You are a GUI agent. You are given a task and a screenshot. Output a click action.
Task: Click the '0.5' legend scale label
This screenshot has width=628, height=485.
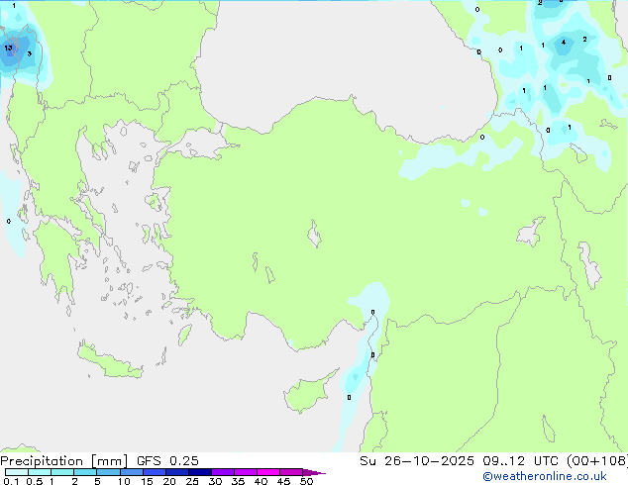click(x=34, y=481)
